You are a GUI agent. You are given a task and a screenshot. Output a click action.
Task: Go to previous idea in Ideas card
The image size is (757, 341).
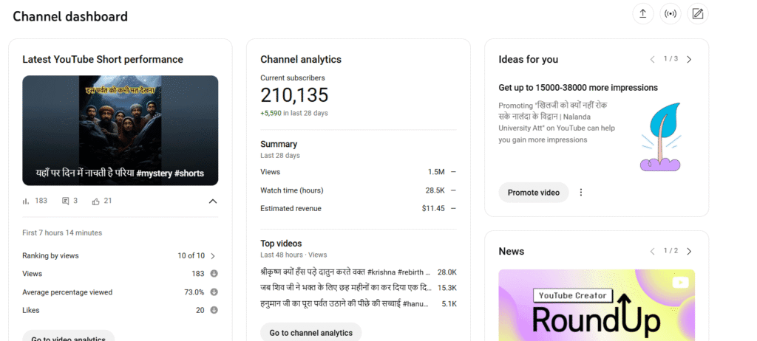coord(652,59)
